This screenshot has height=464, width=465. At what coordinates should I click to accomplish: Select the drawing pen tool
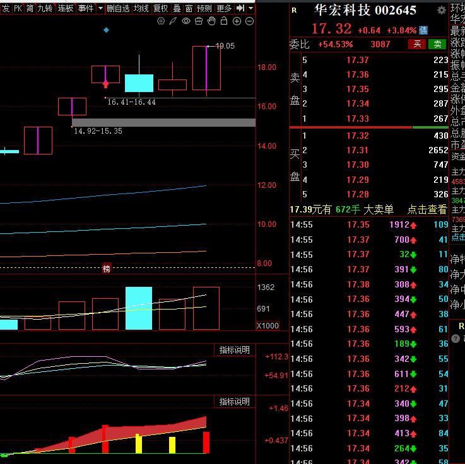(173, 21)
